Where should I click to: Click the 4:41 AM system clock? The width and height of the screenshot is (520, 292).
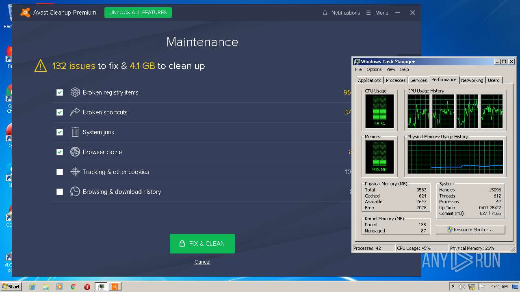pos(499,287)
